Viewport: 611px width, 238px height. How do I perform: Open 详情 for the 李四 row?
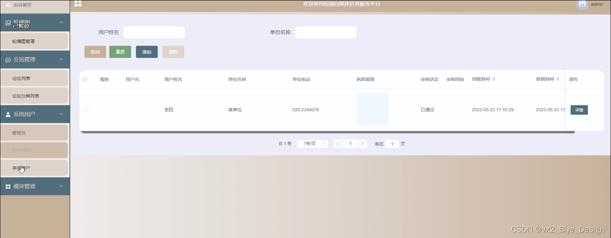click(579, 110)
